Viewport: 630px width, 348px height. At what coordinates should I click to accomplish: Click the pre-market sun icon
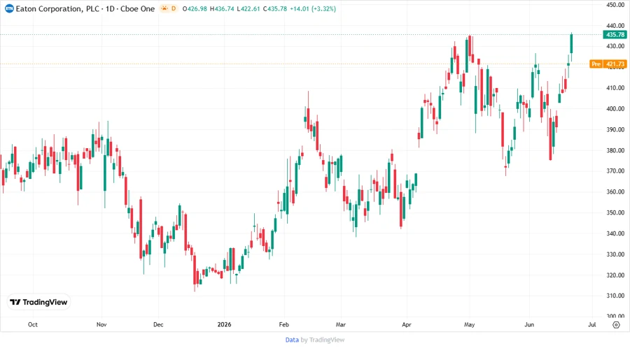pos(164,8)
